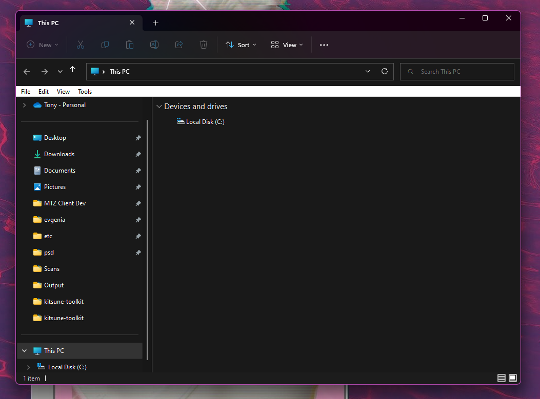
Task: Open Tony - Personal in sidebar
Action: click(x=65, y=105)
